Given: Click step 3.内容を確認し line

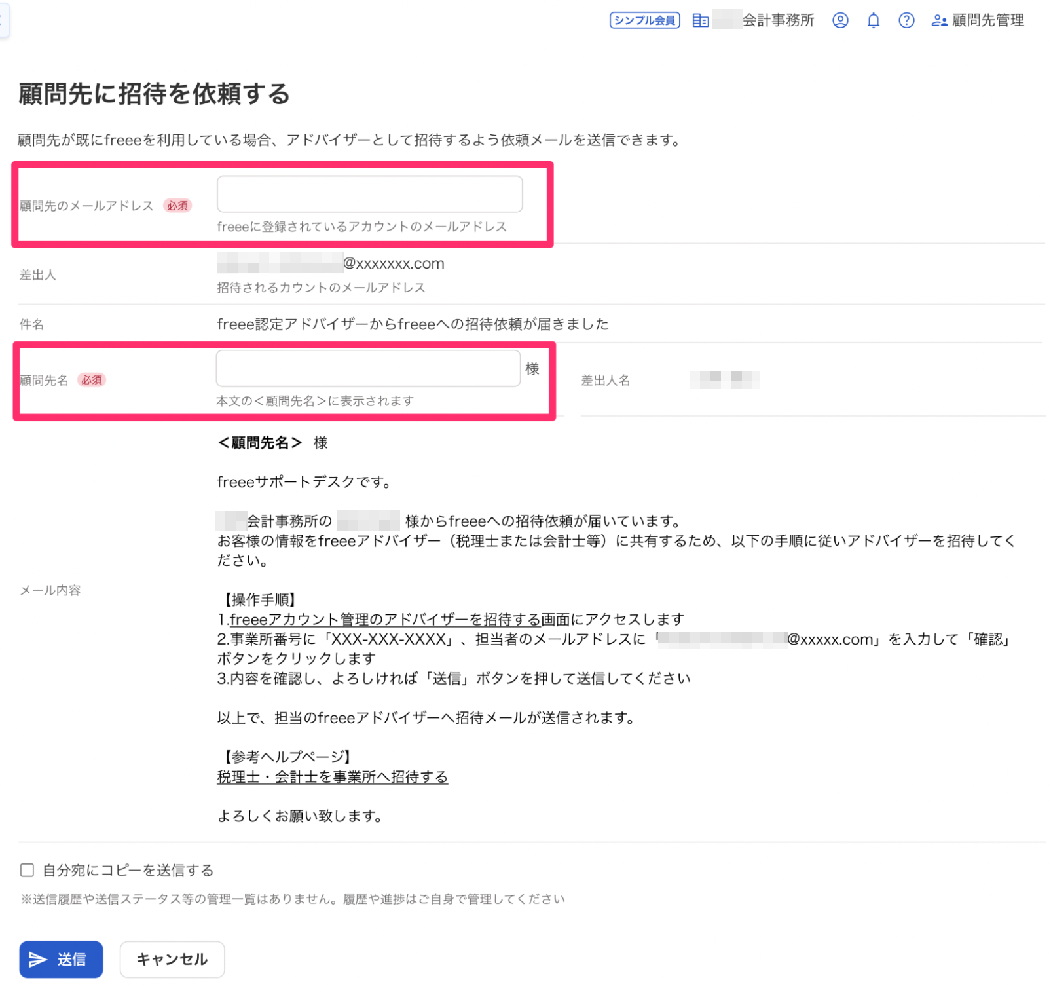Looking at the screenshot, I should coord(454,679).
